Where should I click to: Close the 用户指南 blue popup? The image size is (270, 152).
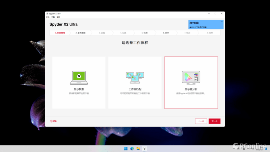click(222, 21)
